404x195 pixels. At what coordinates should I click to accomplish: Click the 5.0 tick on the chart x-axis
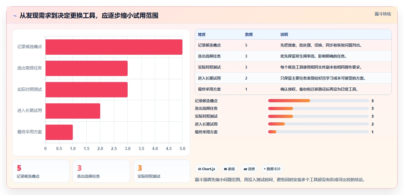pyautogui.click(x=182, y=148)
